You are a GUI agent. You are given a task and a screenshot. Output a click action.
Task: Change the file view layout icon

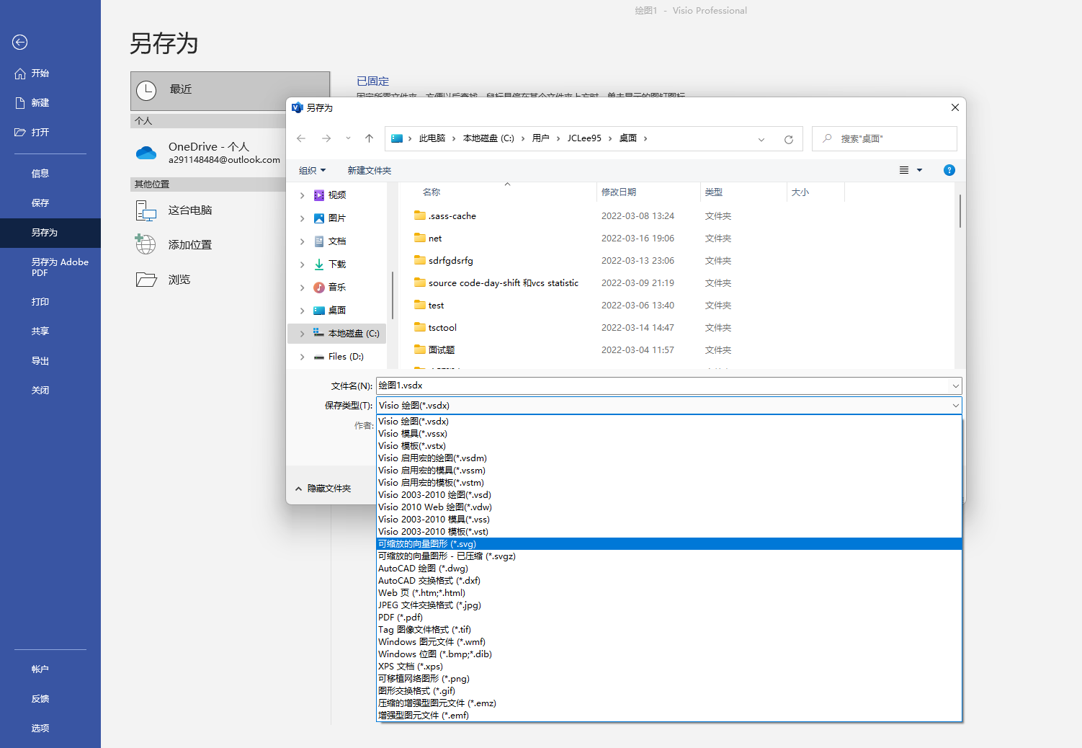(904, 170)
